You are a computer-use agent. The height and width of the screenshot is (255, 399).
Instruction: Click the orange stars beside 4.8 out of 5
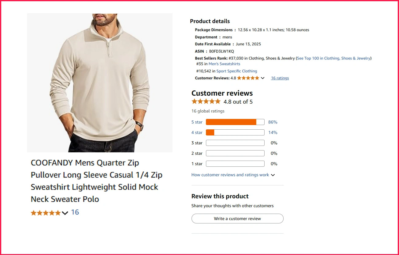point(206,101)
